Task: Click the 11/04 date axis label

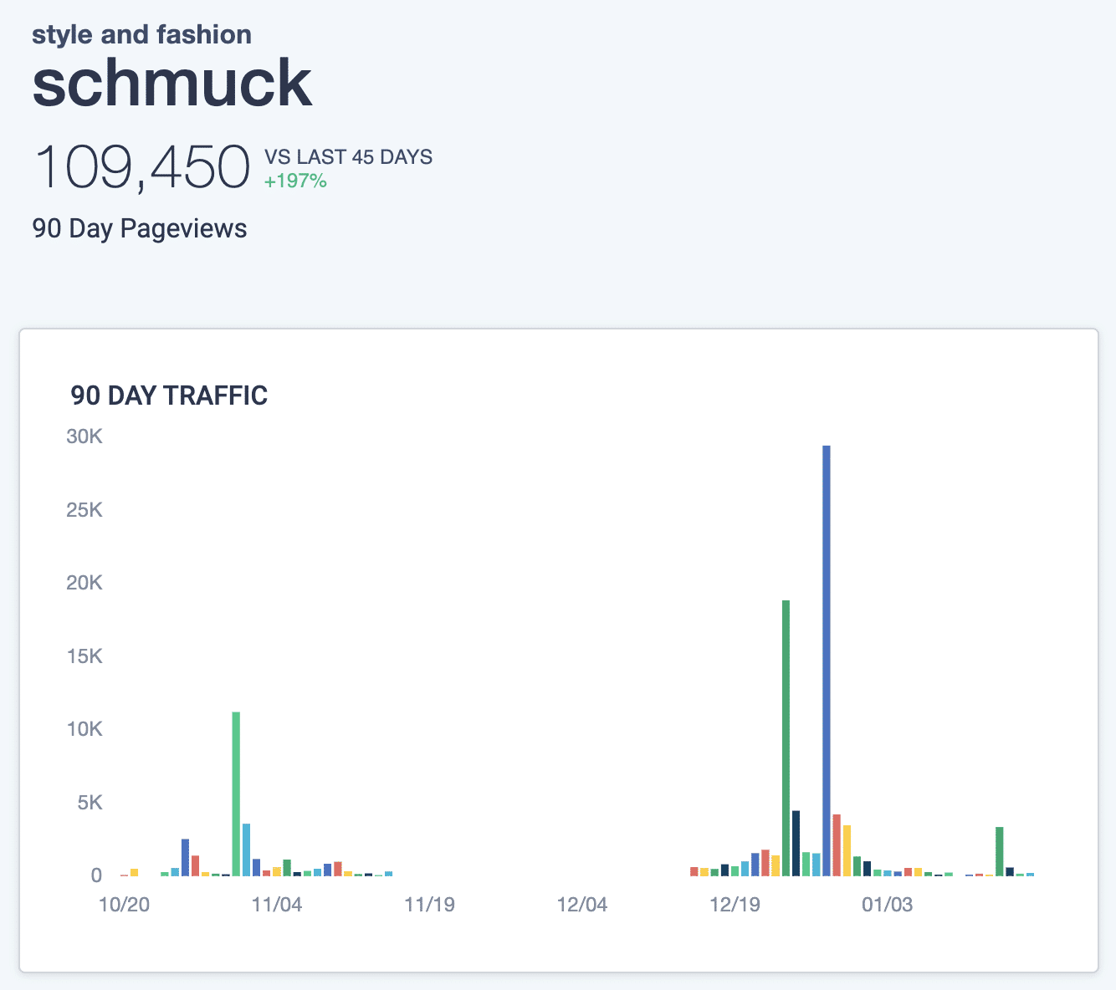Action: point(277,905)
